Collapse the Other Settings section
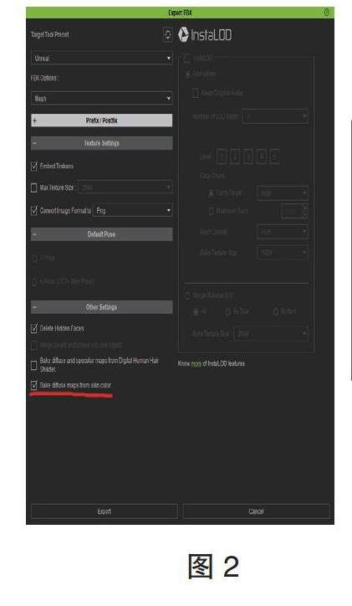Image resolution: width=352 pixels, height=606 pixels. [101, 307]
